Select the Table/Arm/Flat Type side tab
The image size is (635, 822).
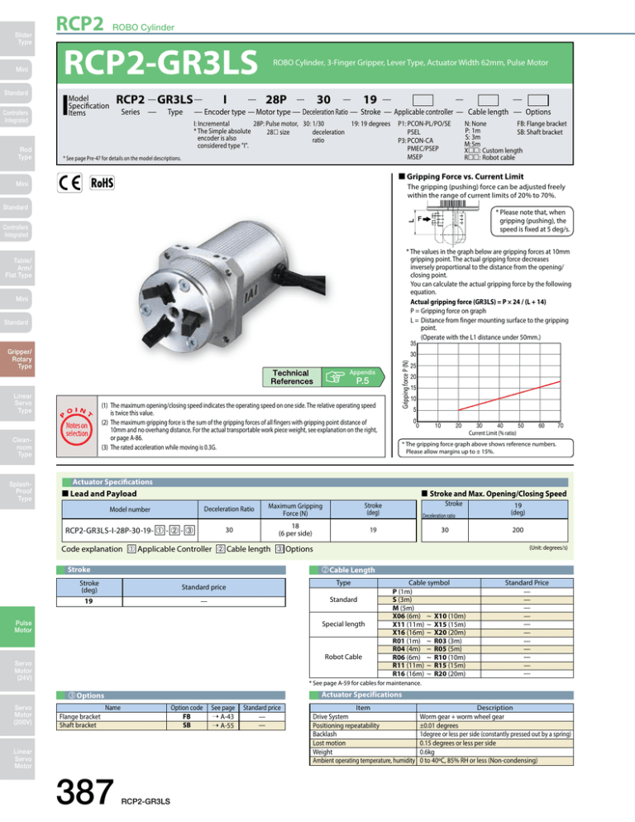[x=17, y=268]
